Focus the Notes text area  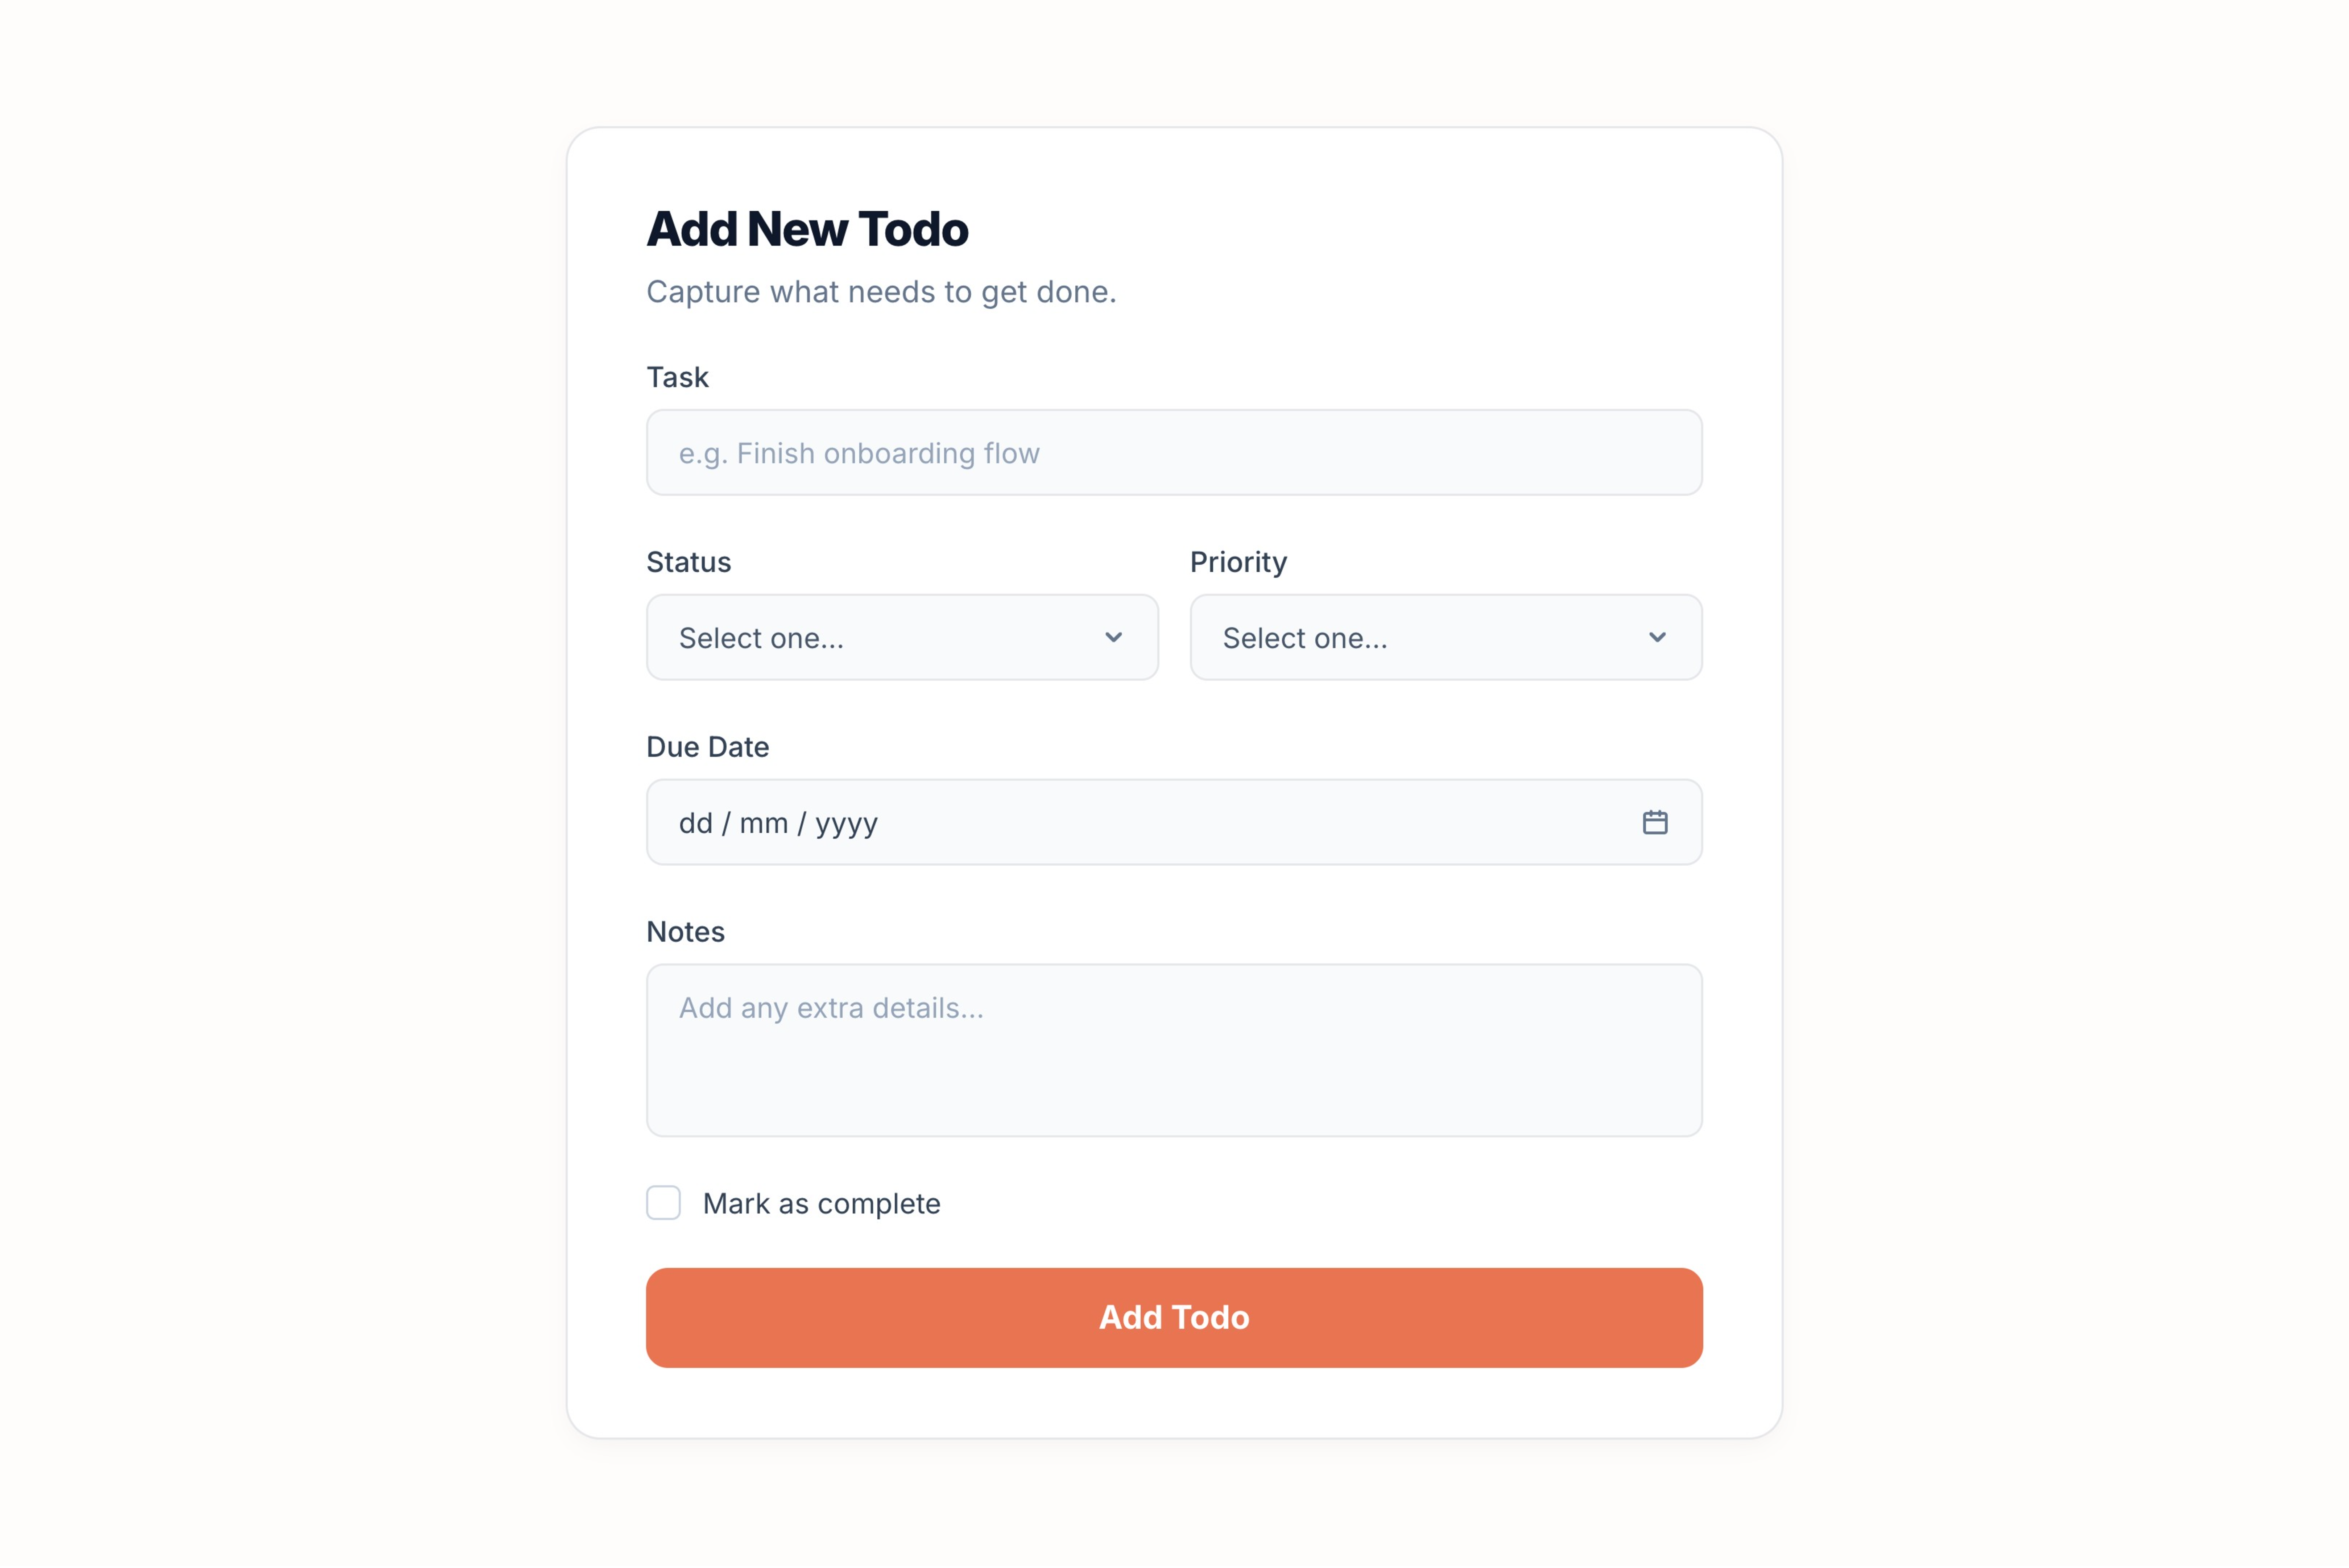(1173, 1050)
